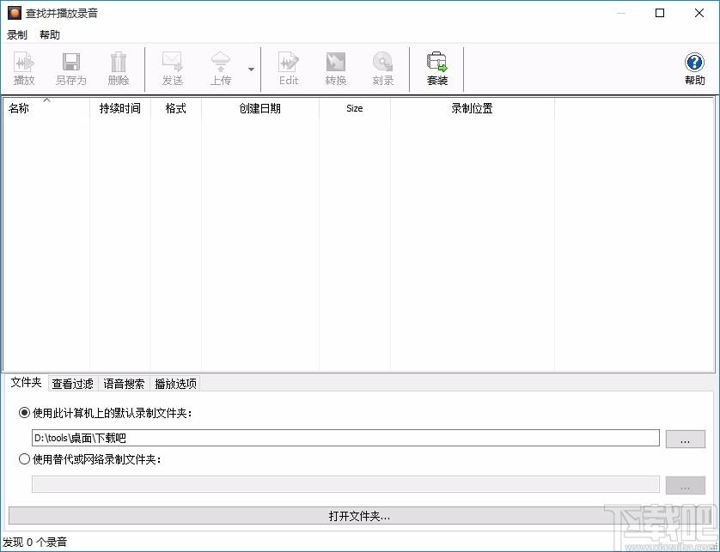Screen dimensions: 720x552
Task: Switch to the 文件夹 tab
Action: 26,382
